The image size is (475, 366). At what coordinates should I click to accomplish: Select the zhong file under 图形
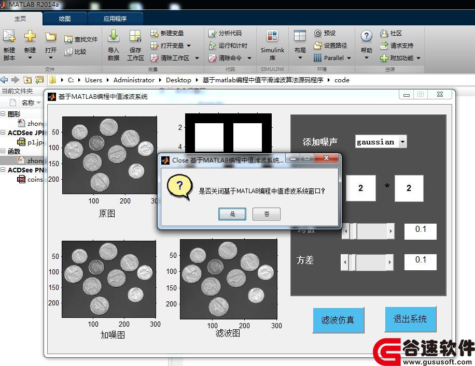click(30, 123)
